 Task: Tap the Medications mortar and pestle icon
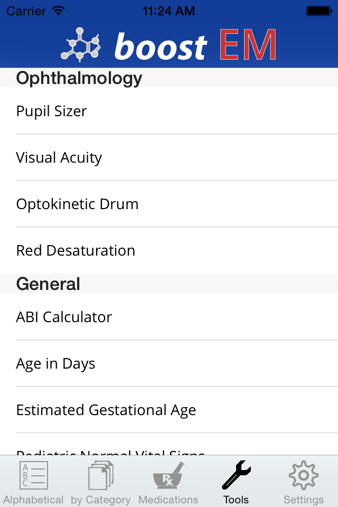(x=168, y=475)
